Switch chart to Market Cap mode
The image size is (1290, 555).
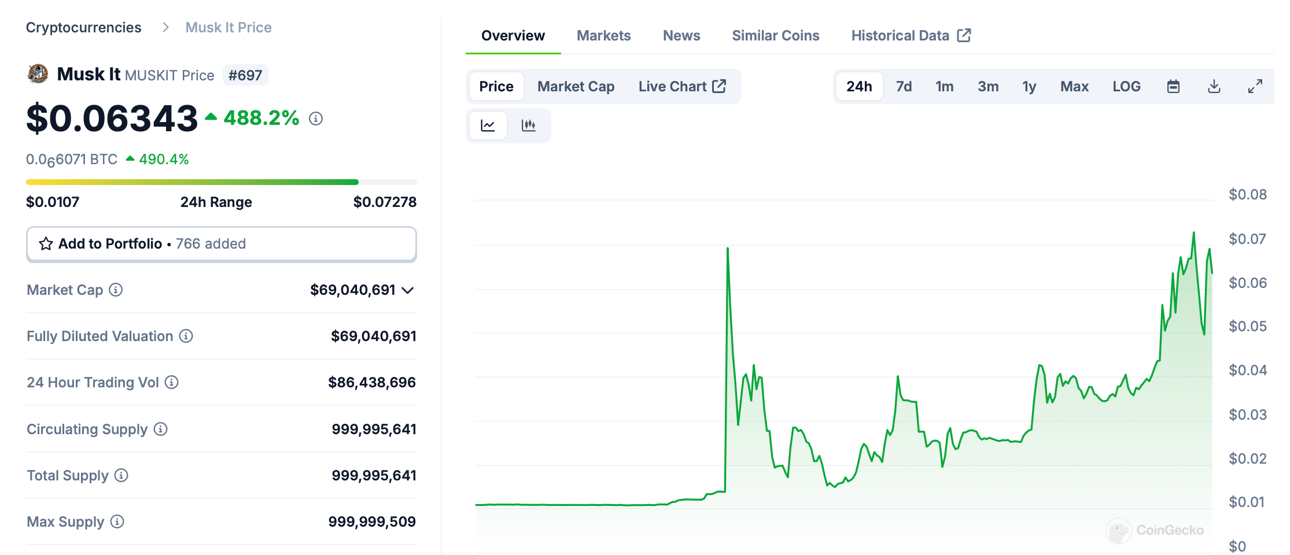[x=576, y=87]
